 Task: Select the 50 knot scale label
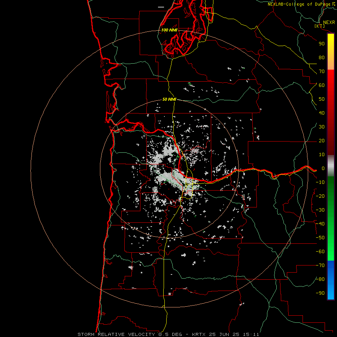point(322,99)
